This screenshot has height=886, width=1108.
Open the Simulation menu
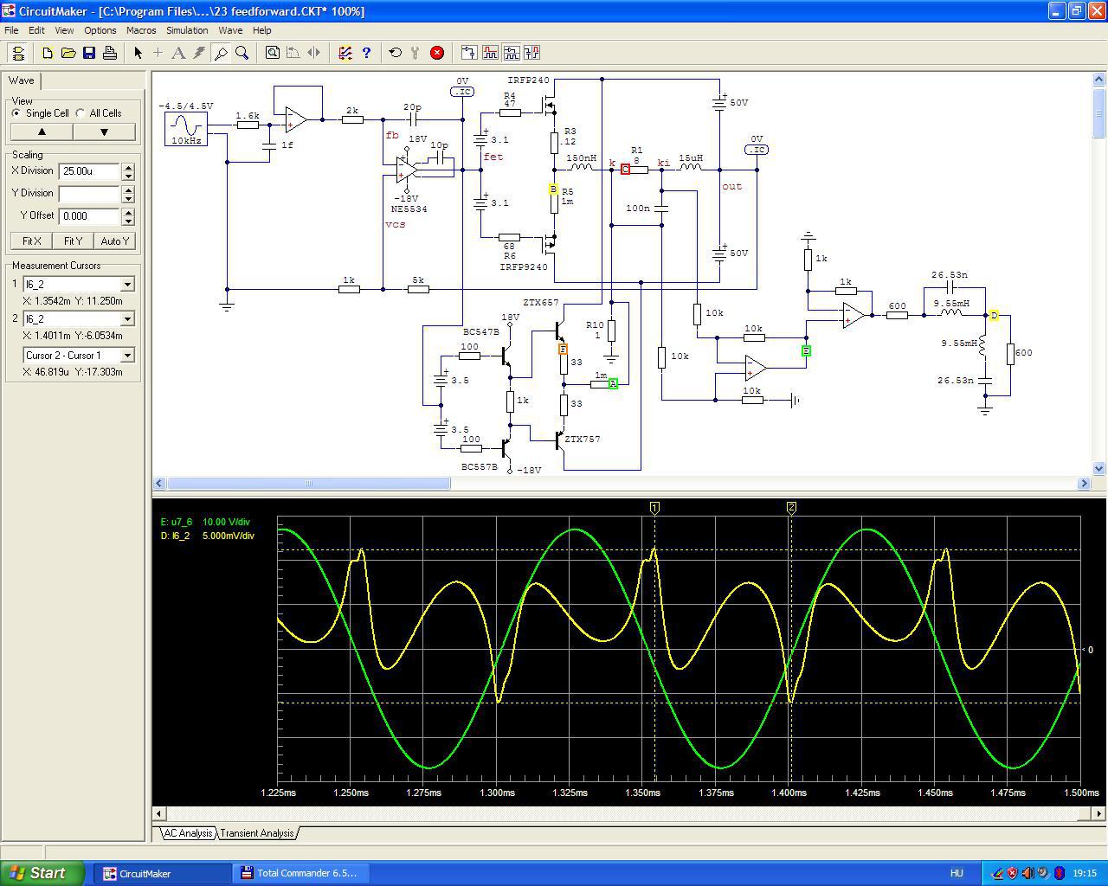187,30
